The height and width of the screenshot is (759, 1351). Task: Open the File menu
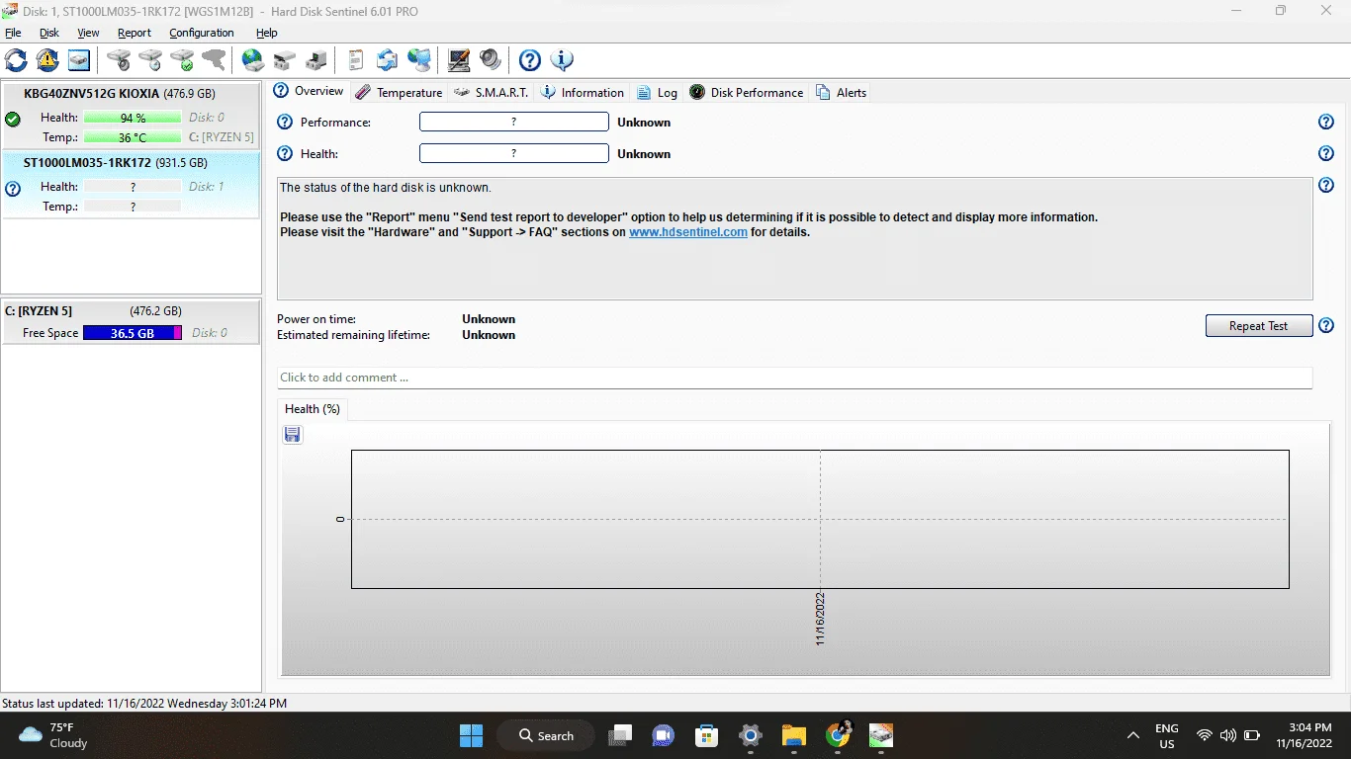(13, 33)
